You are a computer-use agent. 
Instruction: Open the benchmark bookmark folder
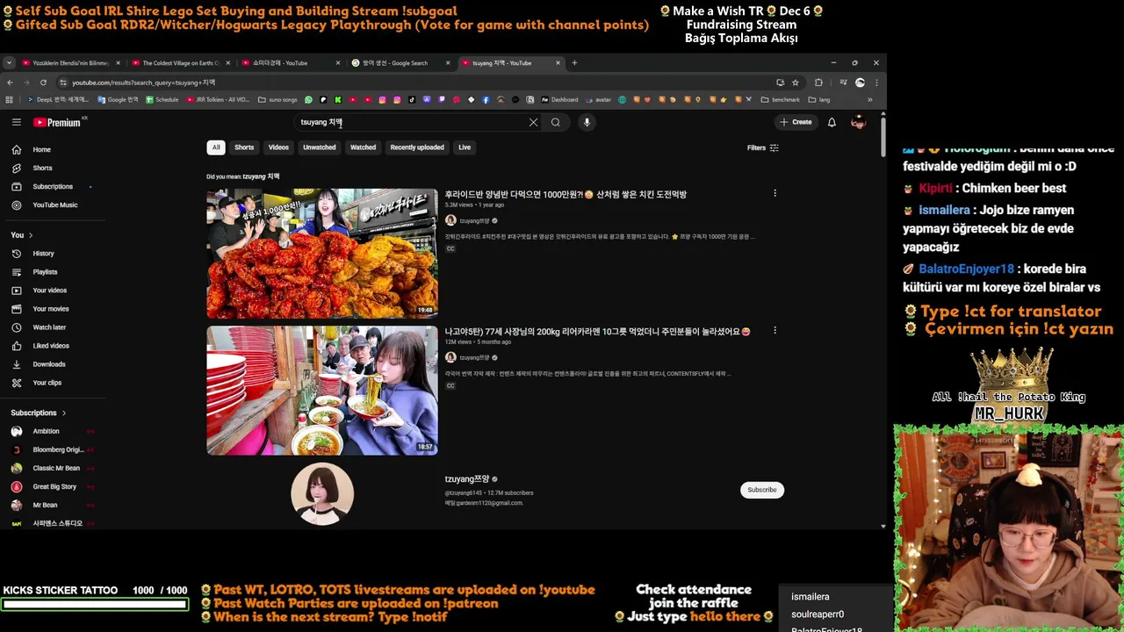[x=781, y=99]
